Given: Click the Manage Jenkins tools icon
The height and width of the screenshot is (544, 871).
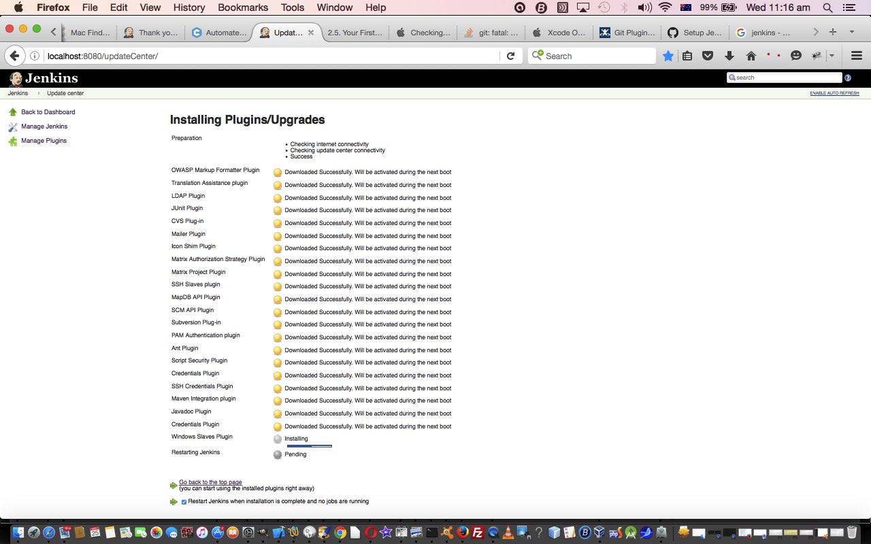Looking at the screenshot, I should tap(12, 126).
